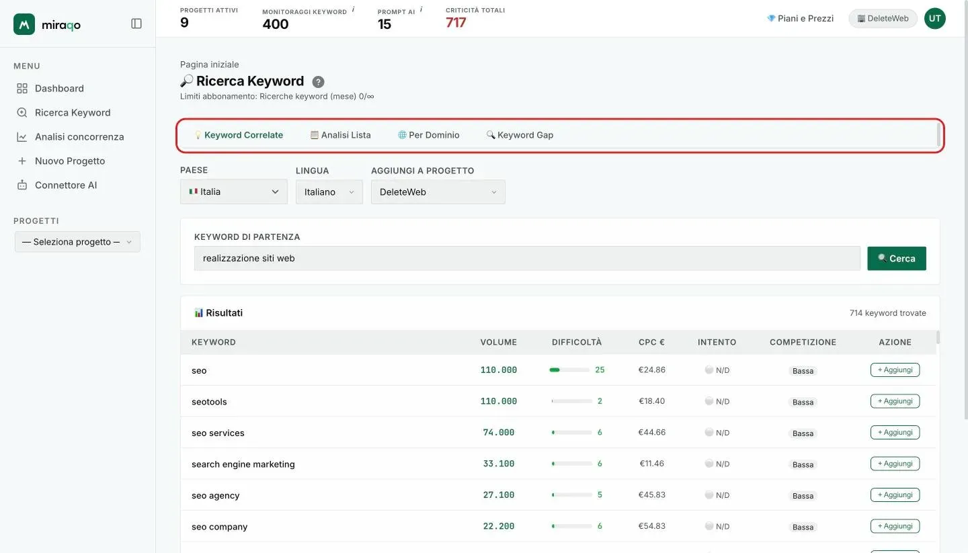Click the diamond icon beside Piani e Prezzi
This screenshot has height=553, width=968.
pyautogui.click(x=771, y=18)
